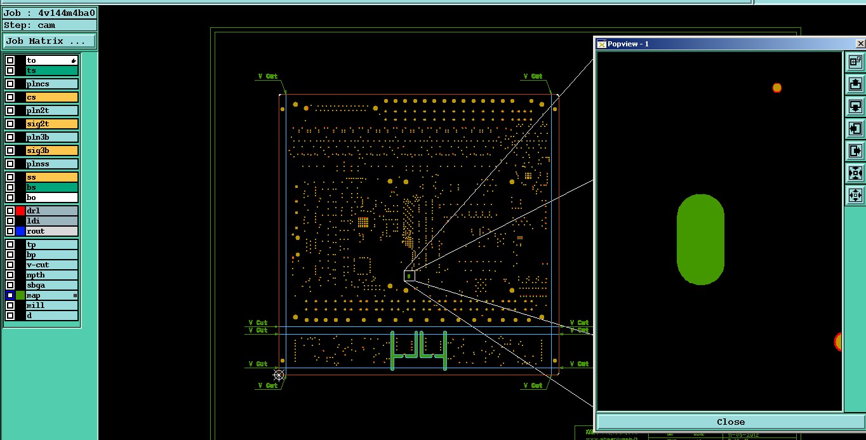
Task: Select the 'ss' layer name
Action: [52, 177]
